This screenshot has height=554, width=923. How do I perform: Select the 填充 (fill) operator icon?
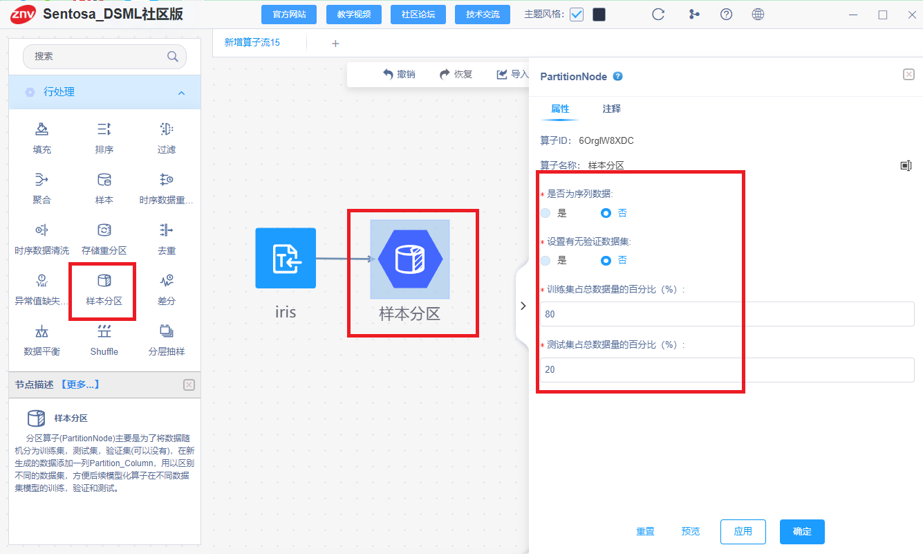point(41,129)
